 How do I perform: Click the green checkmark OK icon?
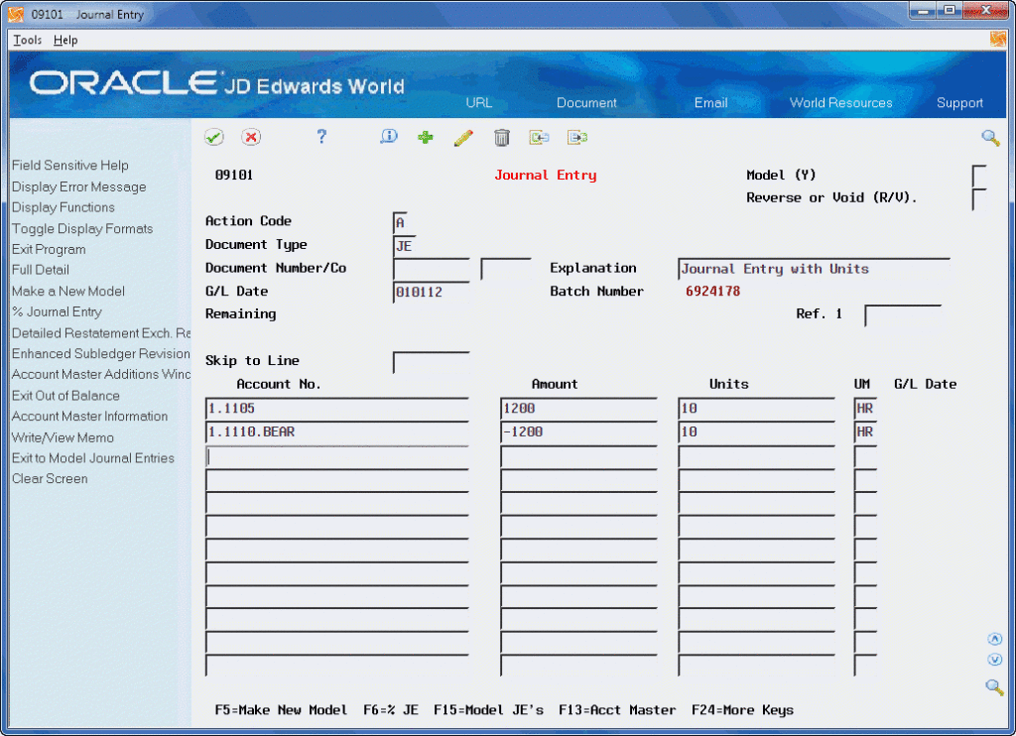coord(214,137)
